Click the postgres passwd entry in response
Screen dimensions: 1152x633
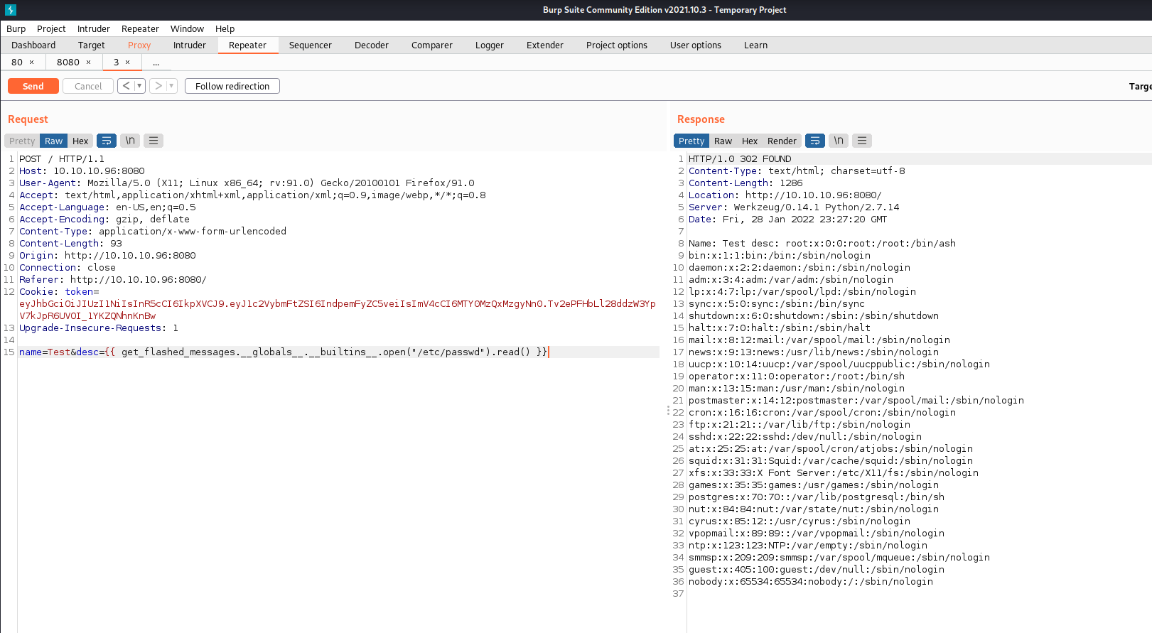tap(817, 497)
